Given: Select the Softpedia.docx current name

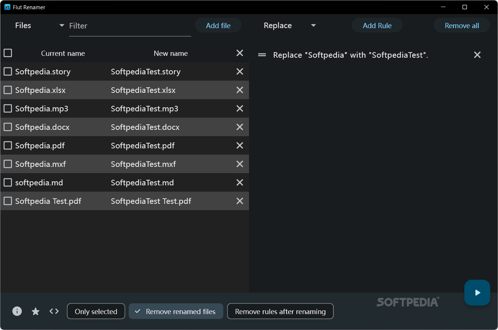Looking at the screenshot, I should pyautogui.click(x=42, y=127).
